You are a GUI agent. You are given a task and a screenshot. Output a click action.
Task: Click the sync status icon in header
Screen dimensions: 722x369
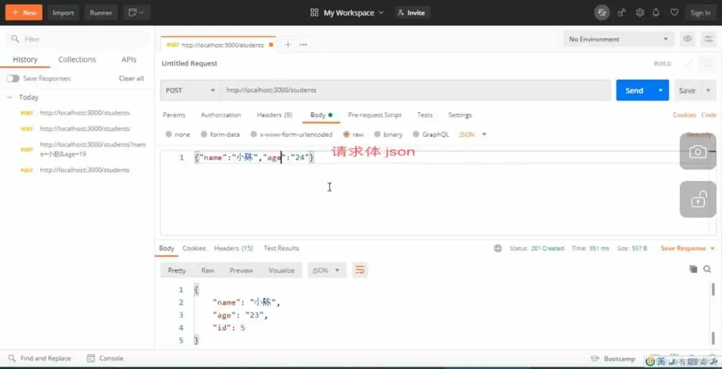[602, 12]
